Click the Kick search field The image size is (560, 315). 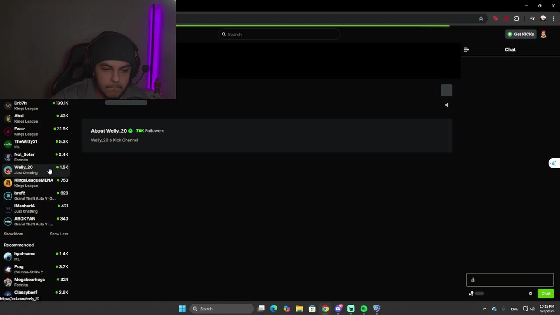pyautogui.click(x=279, y=35)
